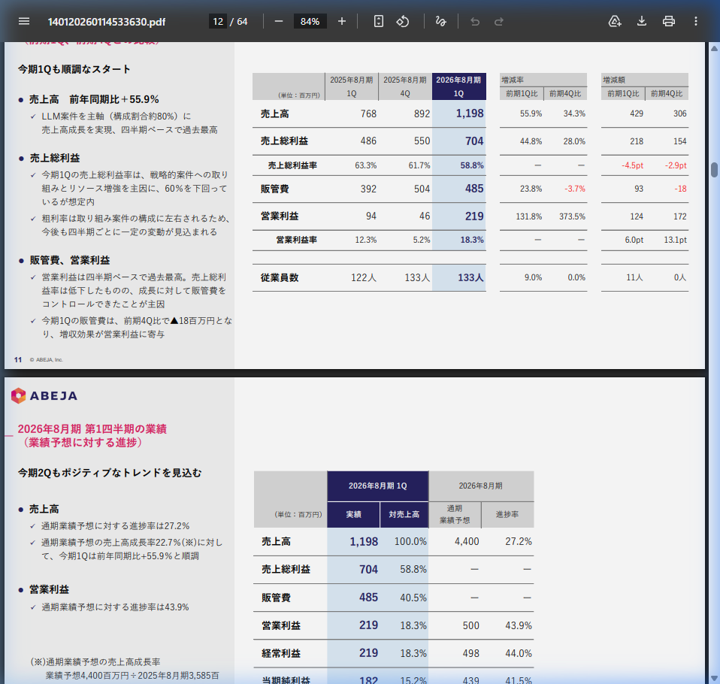Click the PDF file name in toolbar
Image resolution: width=720 pixels, height=684 pixels.
pyautogui.click(x=106, y=21)
